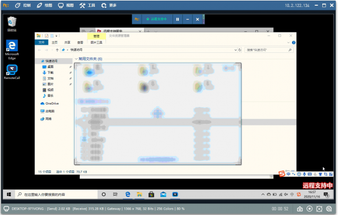Switch to the 查看 ribbon tab

tap(80, 42)
